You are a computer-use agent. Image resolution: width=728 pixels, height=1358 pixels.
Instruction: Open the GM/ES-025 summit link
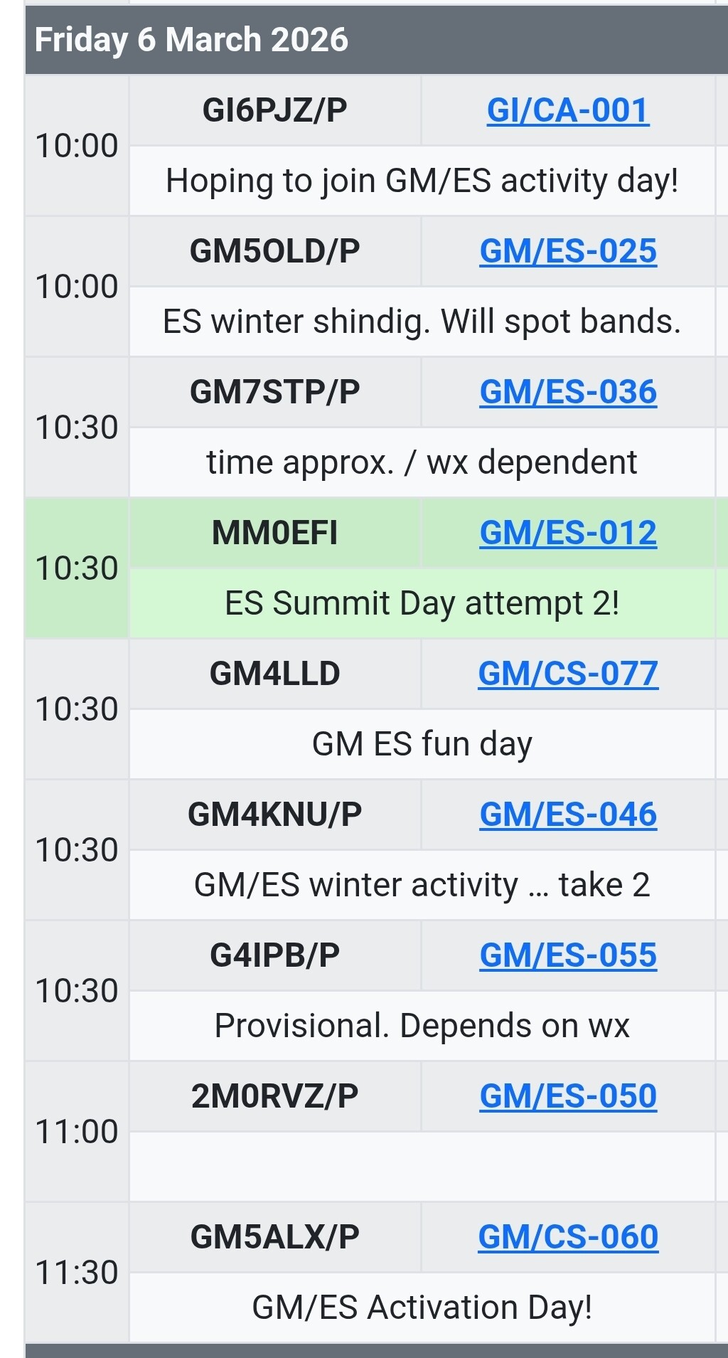coord(567,251)
